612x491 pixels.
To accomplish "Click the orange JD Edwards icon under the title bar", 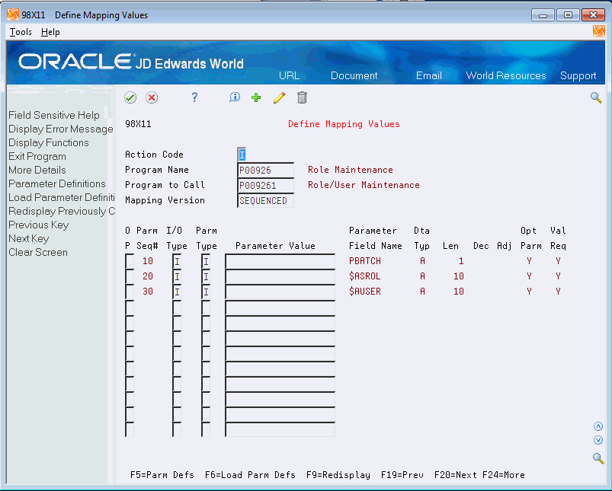I will point(598,31).
